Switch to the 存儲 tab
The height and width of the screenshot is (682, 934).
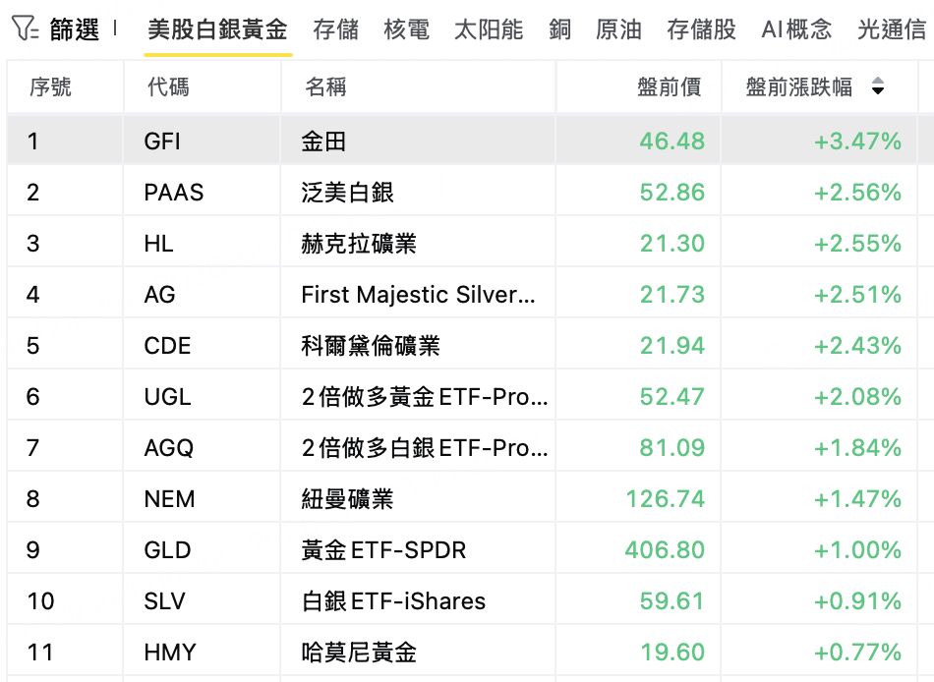pyautogui.click(x=336, y=29)
